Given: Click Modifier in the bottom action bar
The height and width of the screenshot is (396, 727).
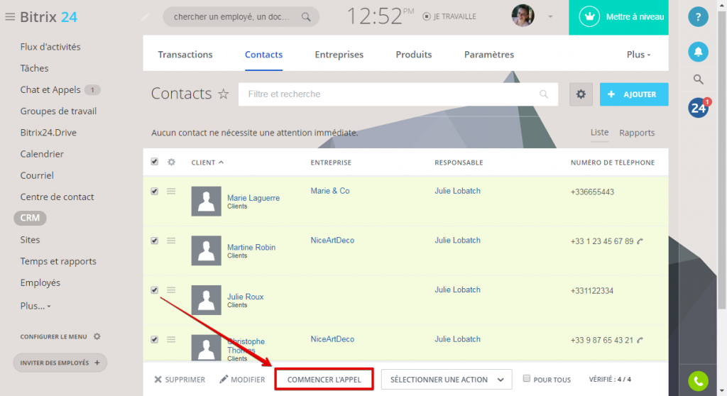Looking at the screenshot, I should pyautogui.click(x=242, y=379).
